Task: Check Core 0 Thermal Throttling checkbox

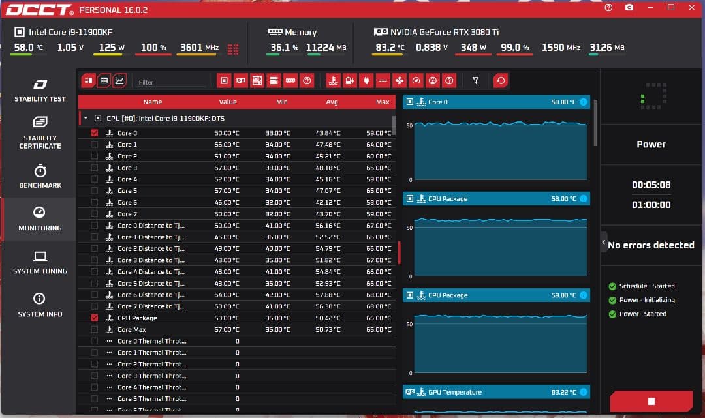Action: [95, 341]
